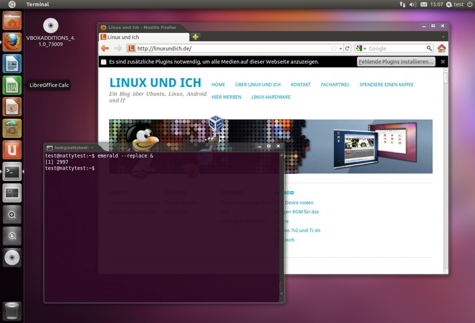
Task: Open the test user menu
Action: [x=455, y=4]
